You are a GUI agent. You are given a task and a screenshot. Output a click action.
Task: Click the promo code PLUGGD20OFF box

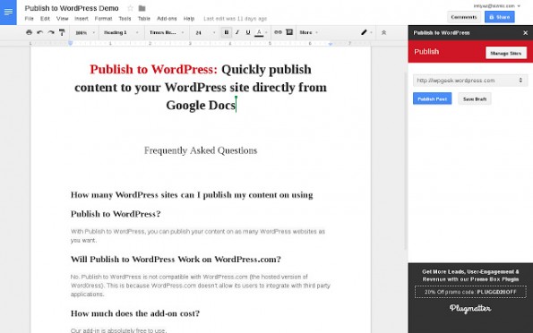[470, 292]
